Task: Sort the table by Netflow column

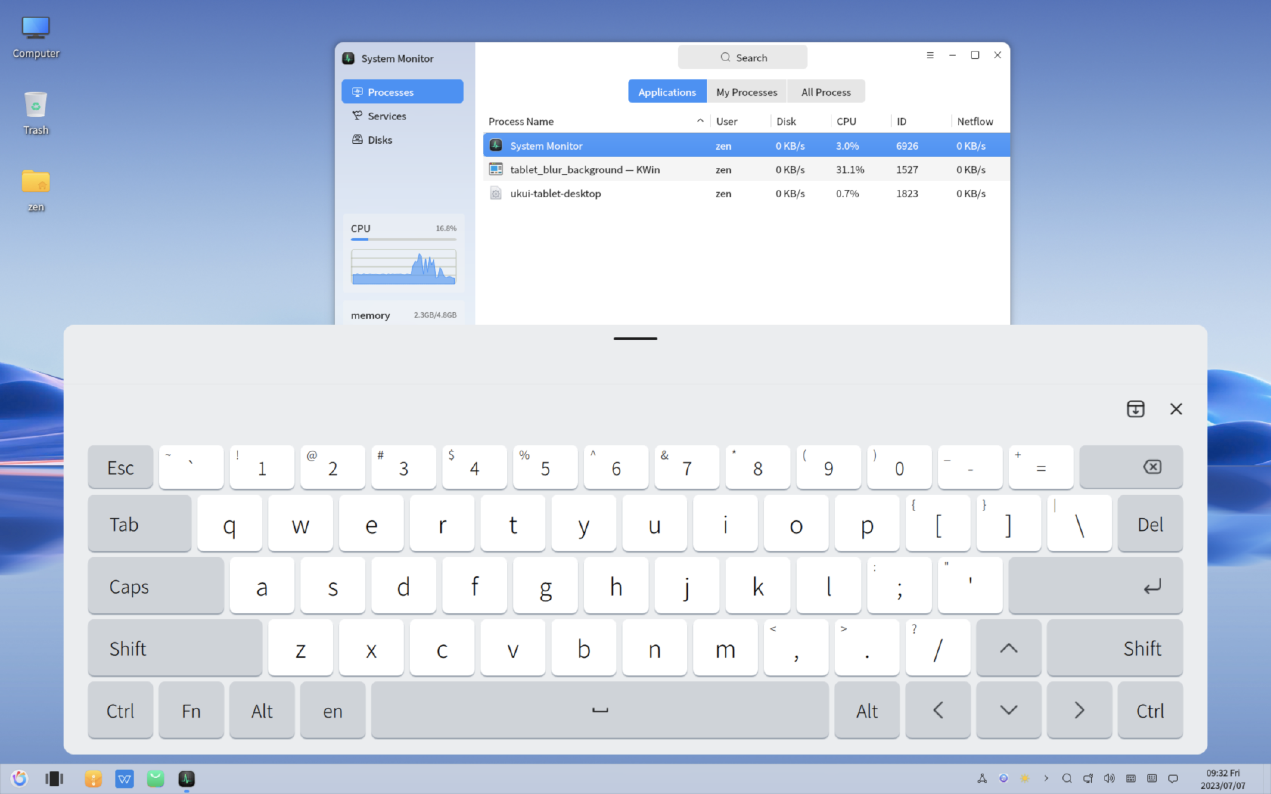Action: tap(980, 121)
